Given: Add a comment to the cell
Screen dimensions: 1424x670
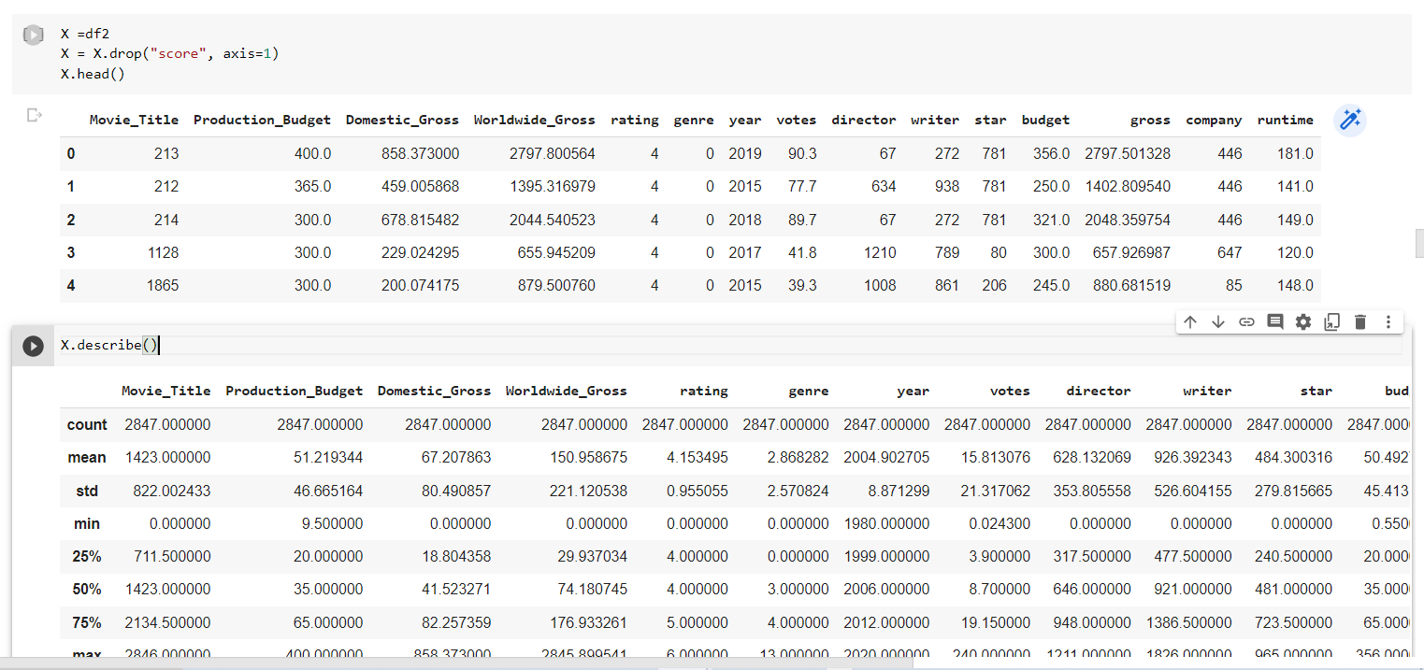Looking at the screenshot, I should click(1274, 321).
